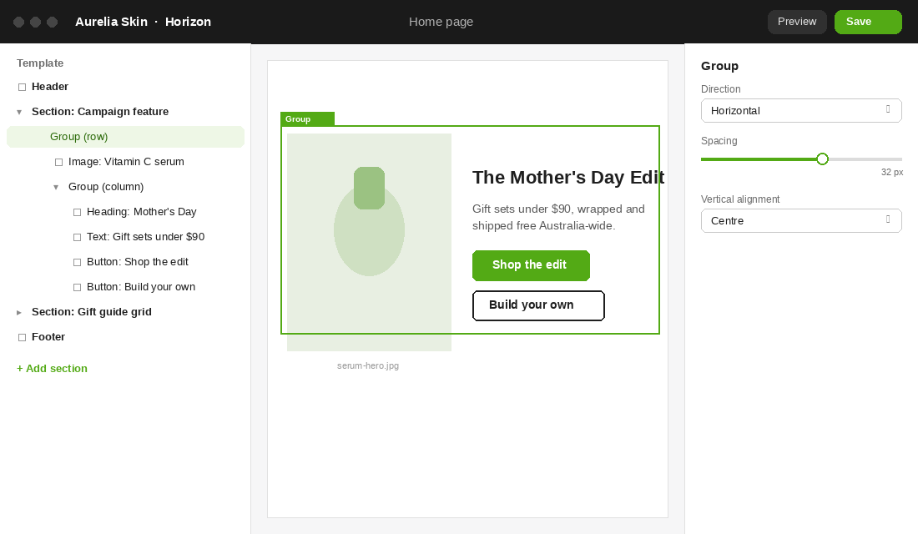The width and height of the screenshot is (918, 534).
Task: Click the Gift sets under $90 paragraph
Action: (x=558, y=217)
